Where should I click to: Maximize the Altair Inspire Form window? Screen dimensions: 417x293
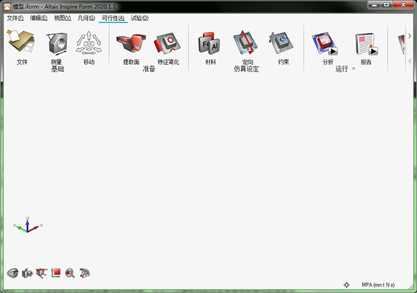(x=386, y=5)
